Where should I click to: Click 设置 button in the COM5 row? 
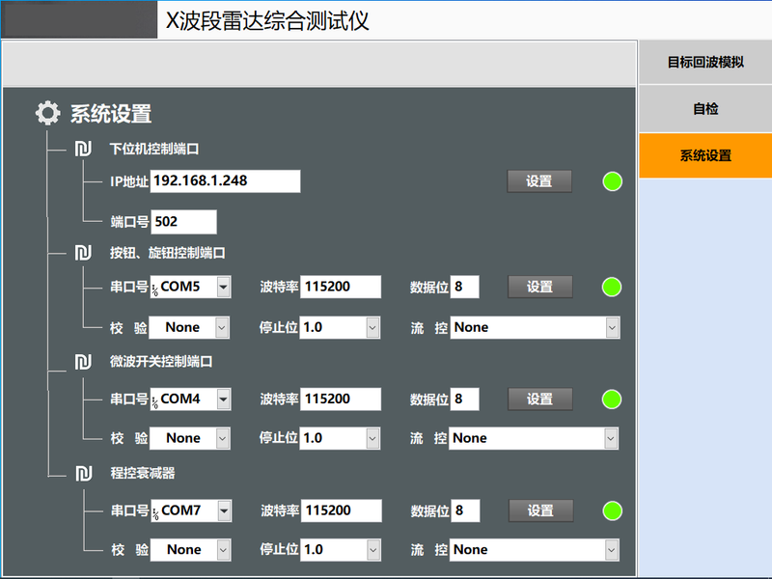(540, 287)
